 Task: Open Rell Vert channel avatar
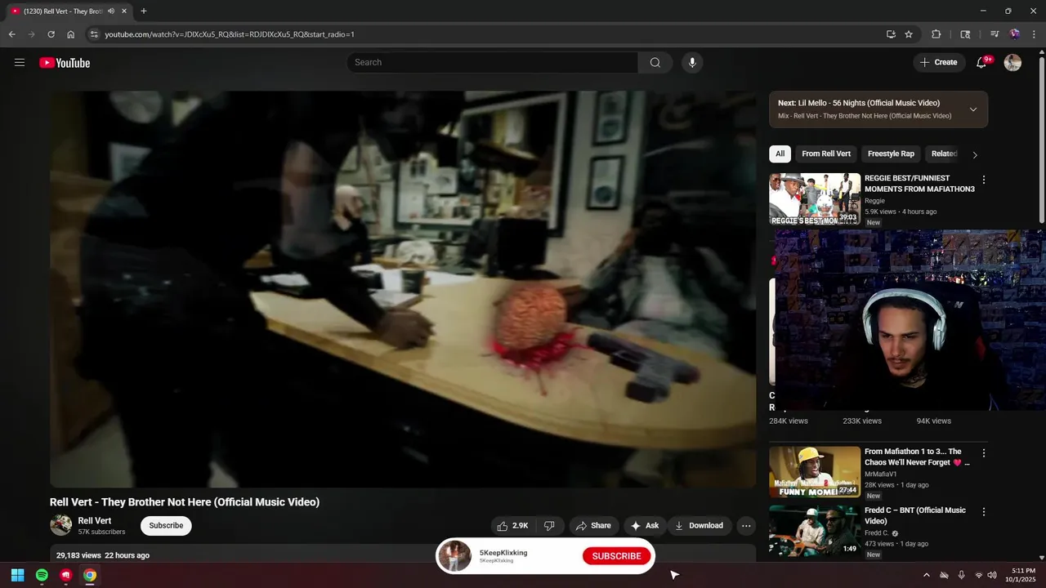click(x=60, y=525)
